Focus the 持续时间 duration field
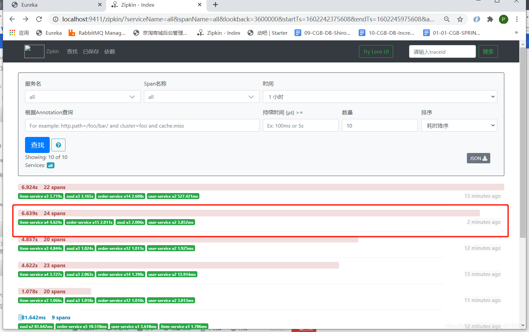This screenshot has height=332, width=529. point(301,125)
